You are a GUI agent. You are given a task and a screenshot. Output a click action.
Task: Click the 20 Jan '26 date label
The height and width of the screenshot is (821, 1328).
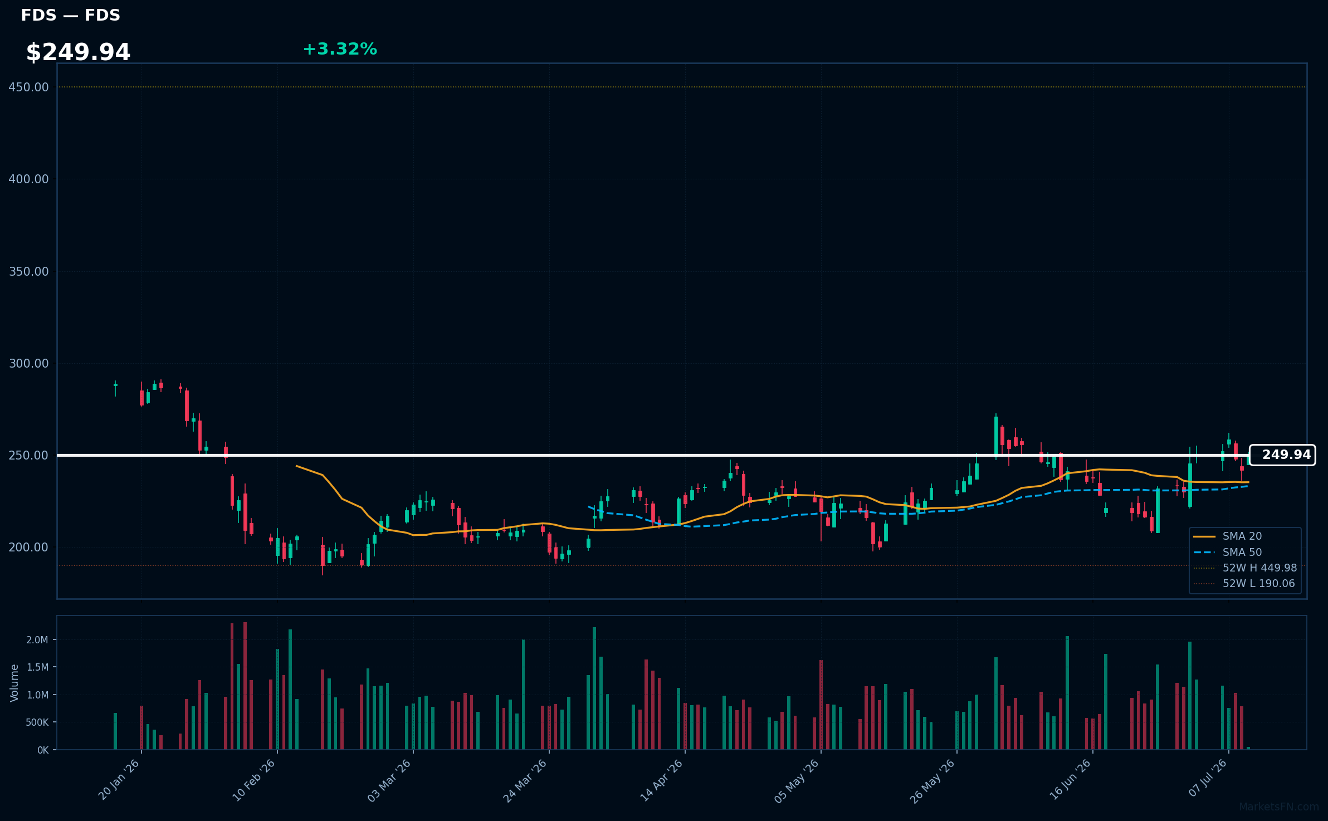119,780
